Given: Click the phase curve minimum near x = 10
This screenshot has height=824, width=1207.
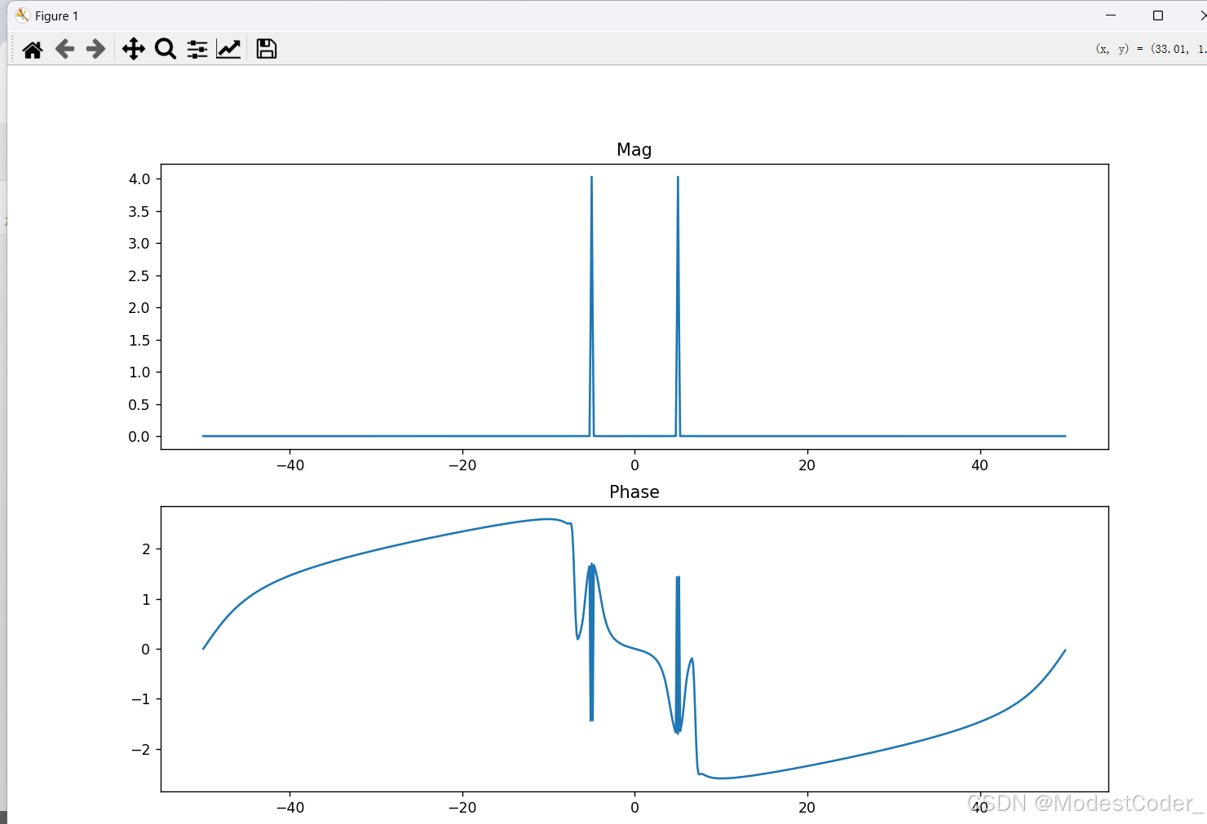Looking at the screenshot, I should click(x=722, y=778).
